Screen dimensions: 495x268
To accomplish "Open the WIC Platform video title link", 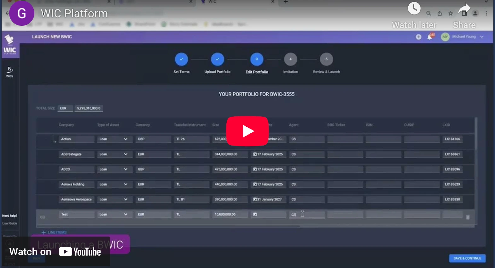I will (x=74, y=14).
